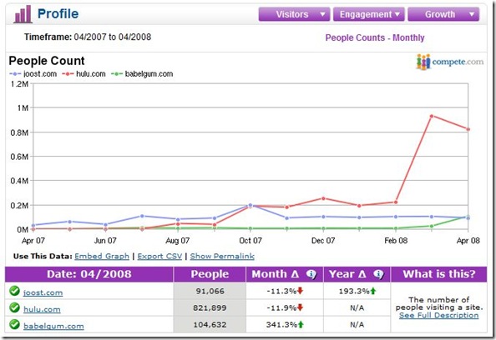496x340 pixels.
Task: Click the Embed Graph link
Action: (x=102, y=257)
